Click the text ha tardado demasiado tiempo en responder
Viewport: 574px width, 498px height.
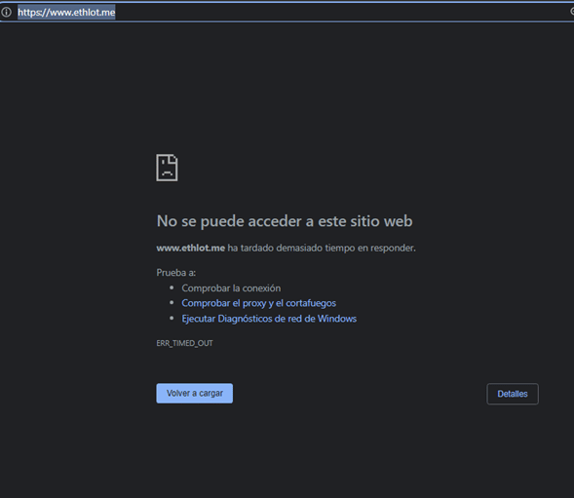pos(322,248)
